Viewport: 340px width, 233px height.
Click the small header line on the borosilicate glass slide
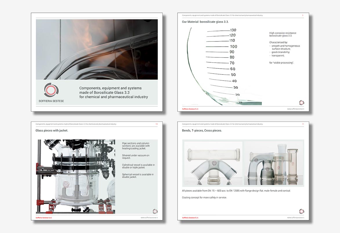click(x=223, y=15)
